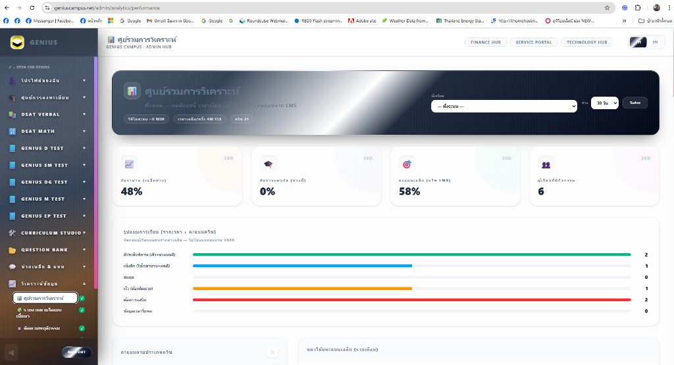Click the banner analytics chart icon
The image size is (674, 365).
132,91
